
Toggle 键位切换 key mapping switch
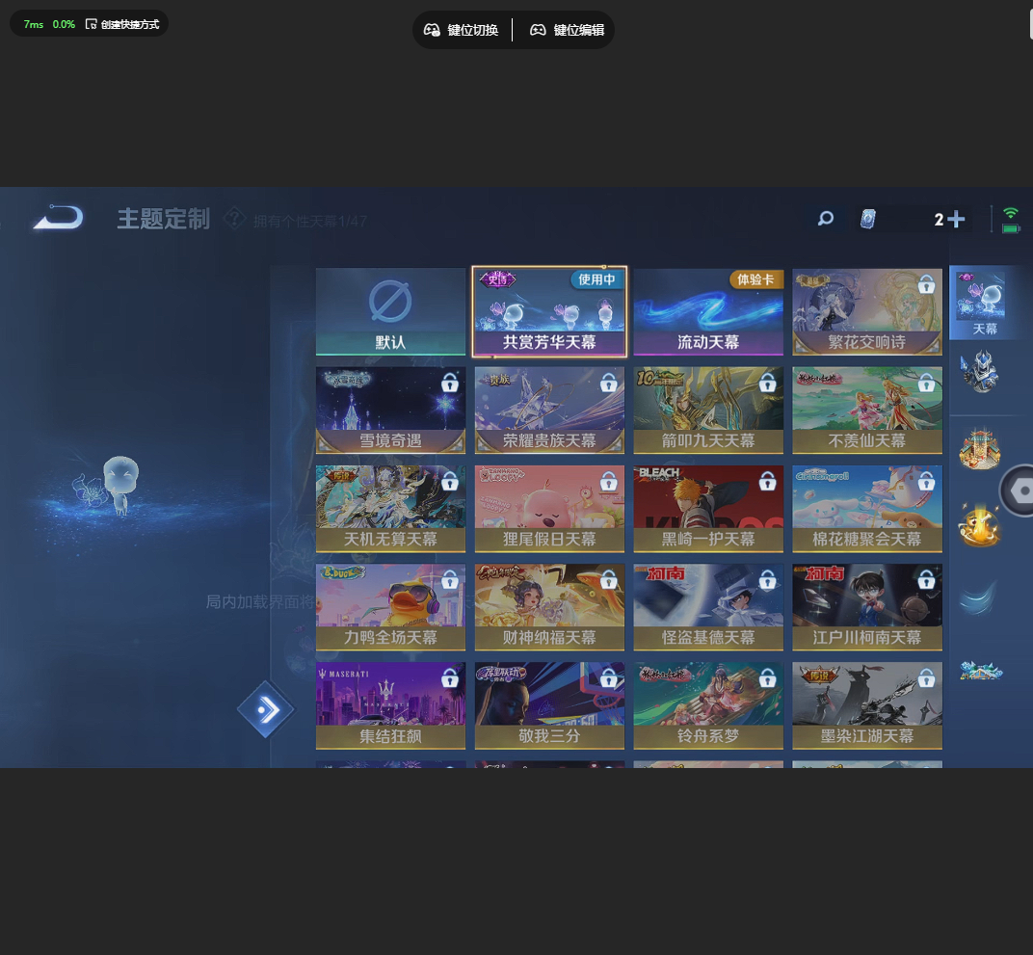[x=462, y=30]
